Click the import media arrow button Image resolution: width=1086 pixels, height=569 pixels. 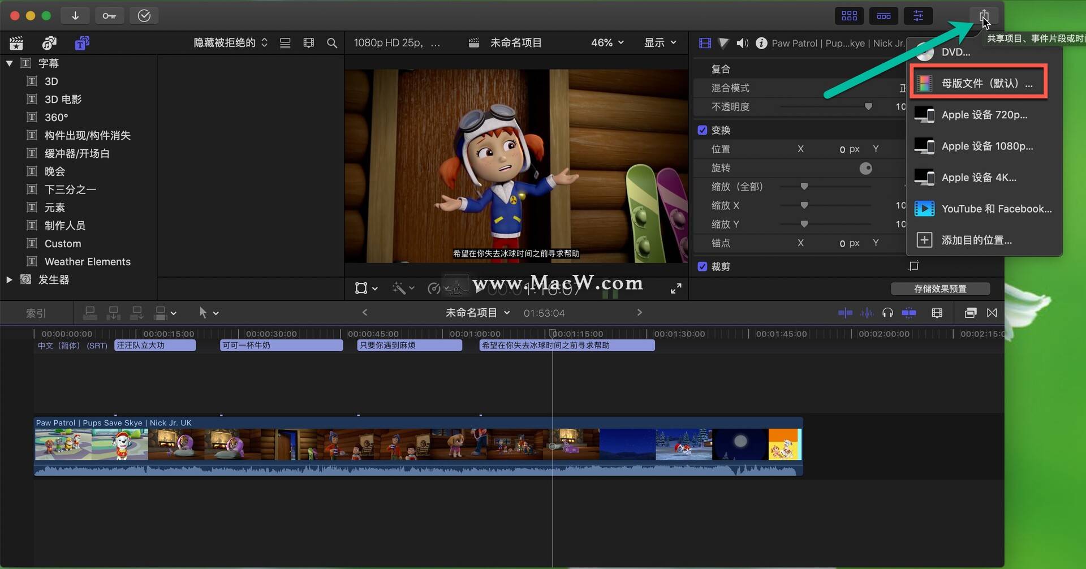click(x=75, y=16)
